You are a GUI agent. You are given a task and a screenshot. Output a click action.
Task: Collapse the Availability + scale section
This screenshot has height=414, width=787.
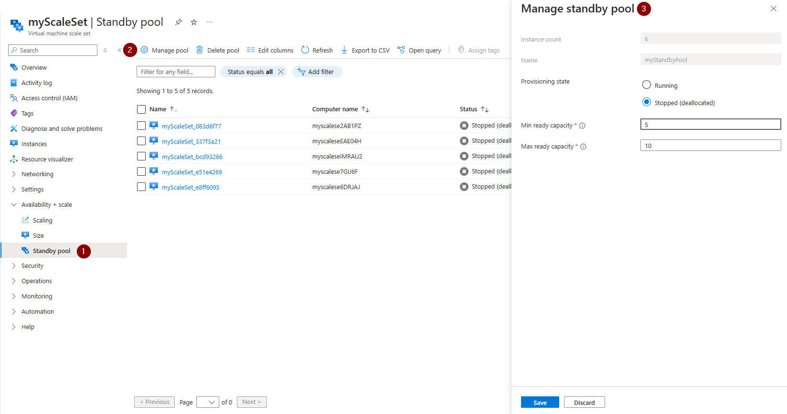point(14,204)
